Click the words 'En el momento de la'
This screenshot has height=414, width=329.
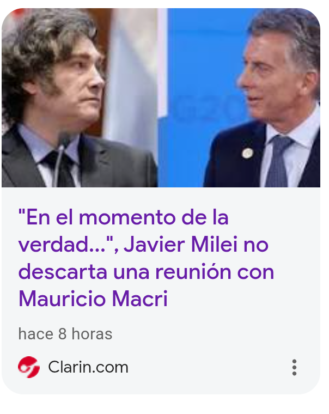123,217
